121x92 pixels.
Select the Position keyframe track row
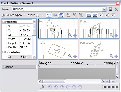[x=19, y=67]
